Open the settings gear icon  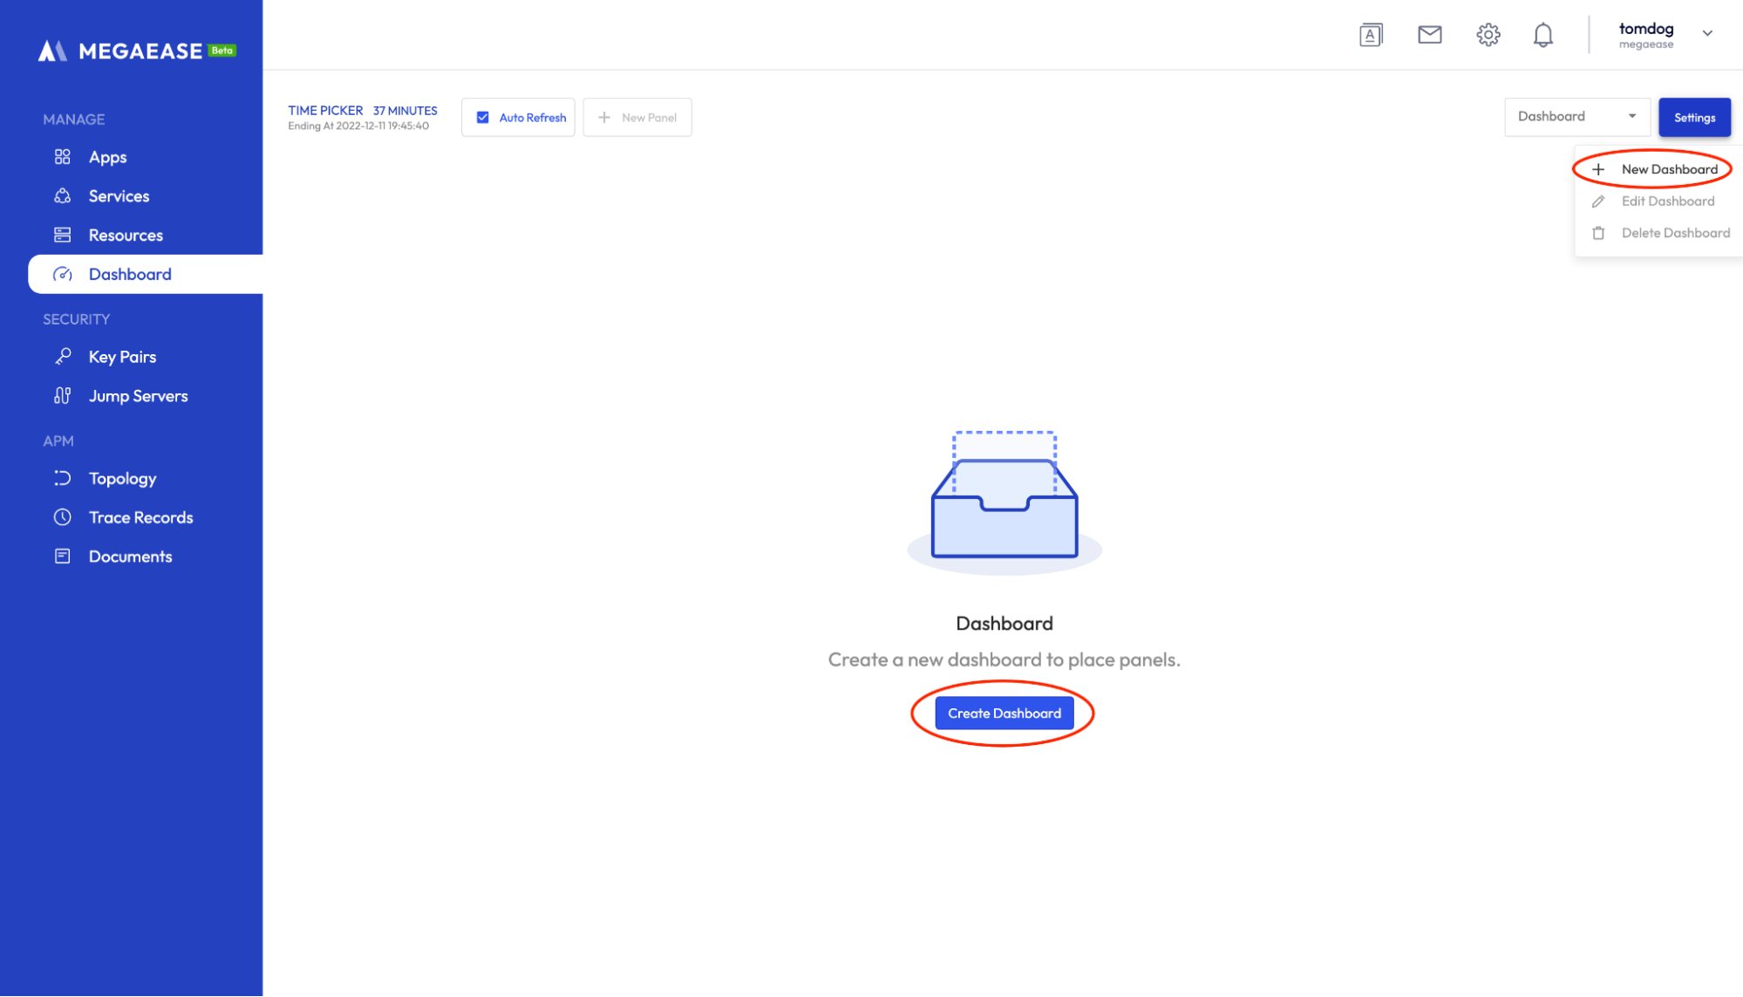(x=1488, y=35)
